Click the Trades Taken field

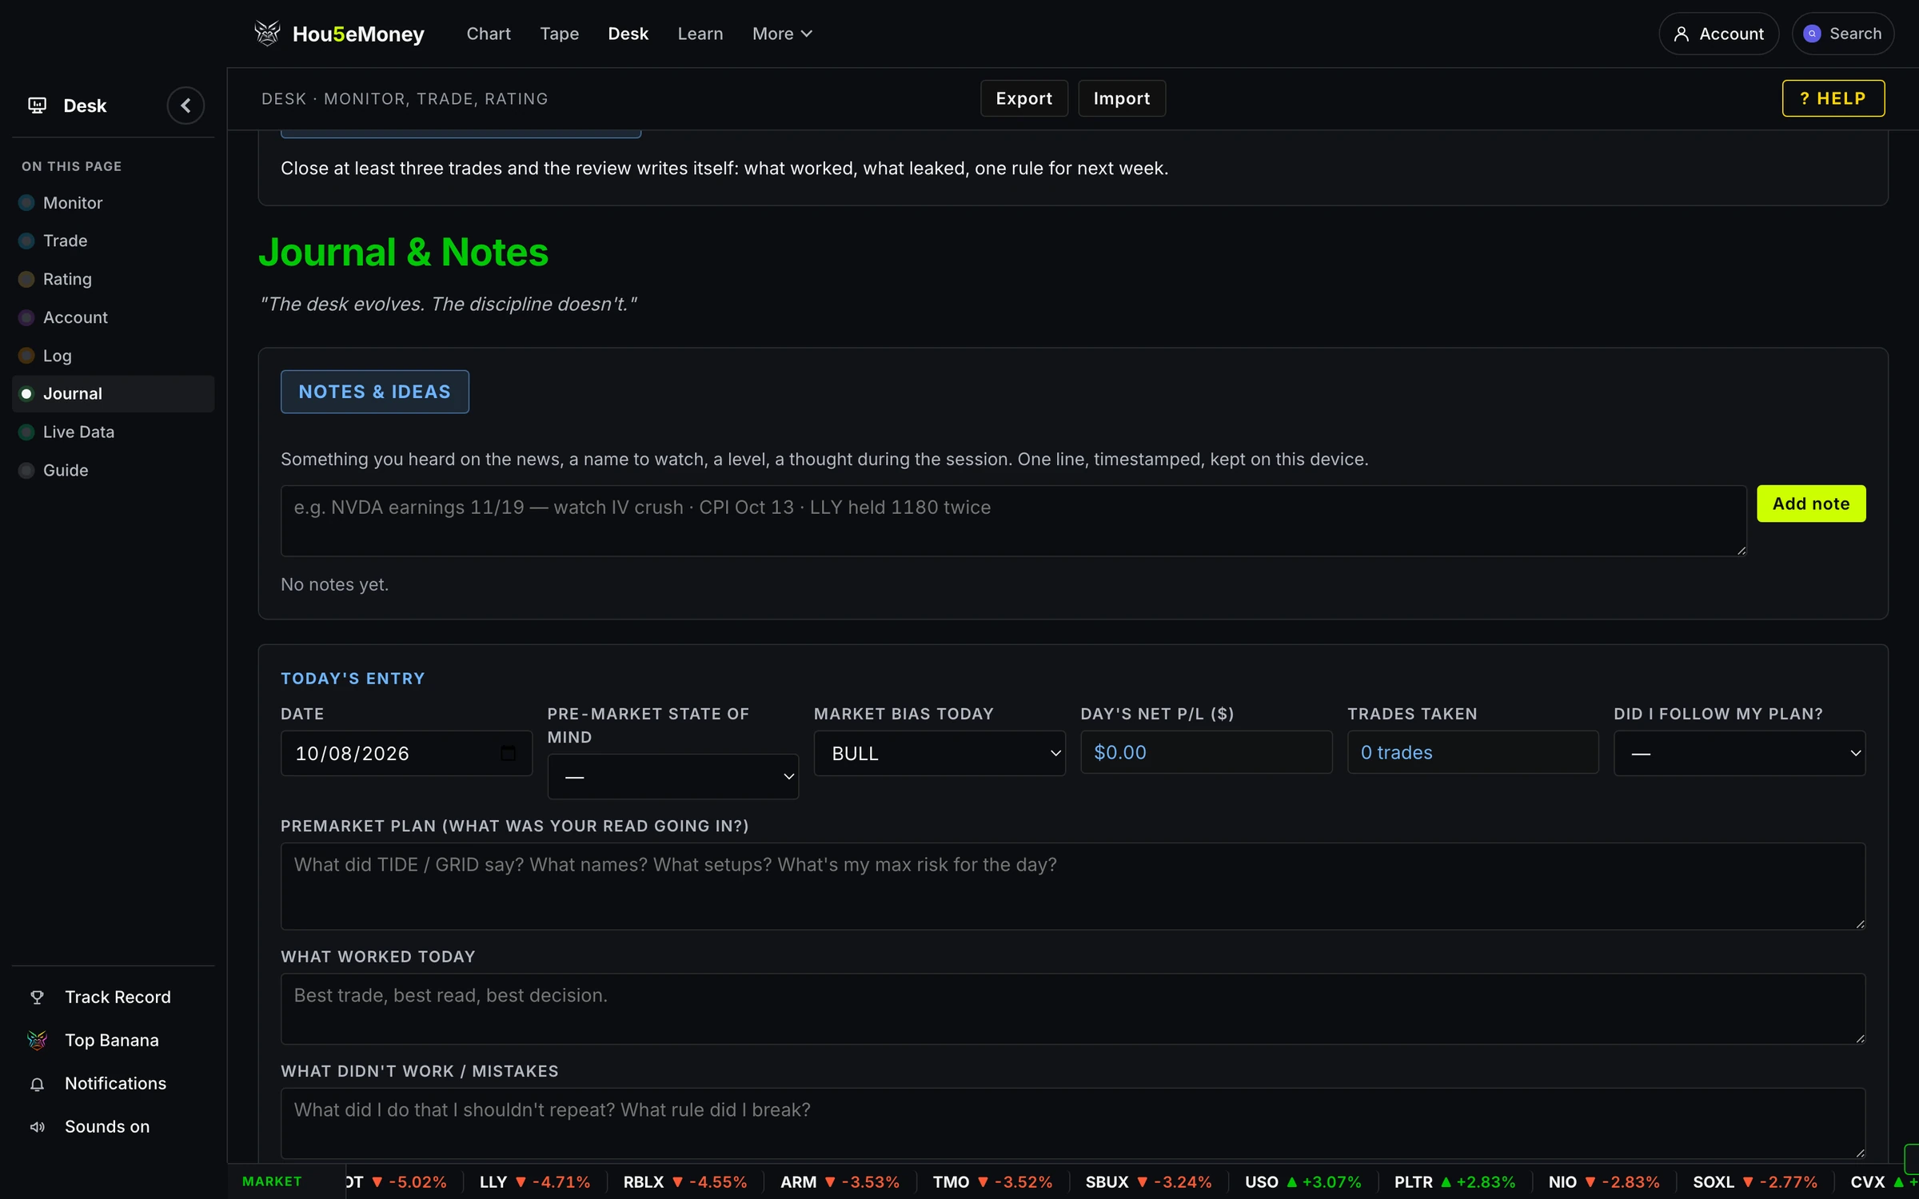(x=1473, y=752)
